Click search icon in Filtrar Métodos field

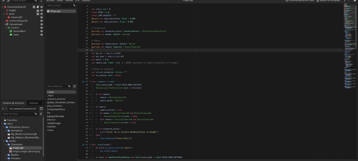70,86
